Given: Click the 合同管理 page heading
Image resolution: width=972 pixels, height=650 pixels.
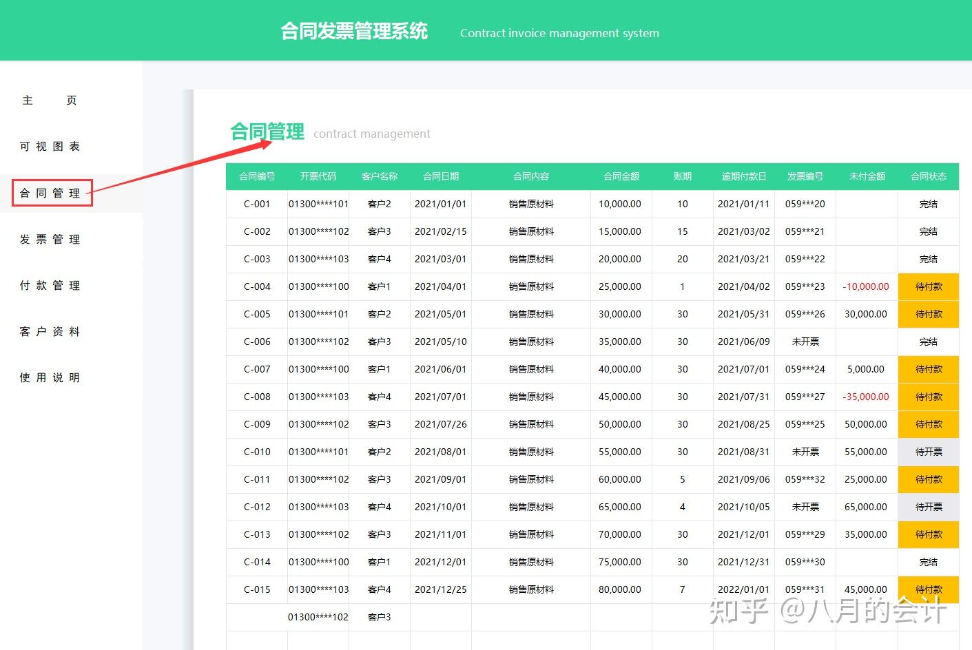Looking at the screenshot, I should tap(267, 132).
